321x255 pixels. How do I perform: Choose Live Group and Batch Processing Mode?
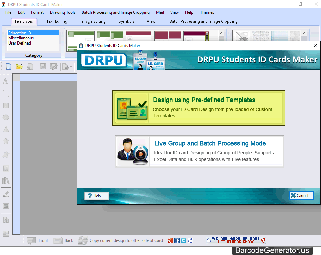tap(200, 151)
